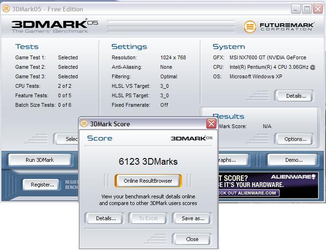Click 'View your benchmark result details online' text
Viewport: 330px width, 252px height.
[x=148, y=196]
